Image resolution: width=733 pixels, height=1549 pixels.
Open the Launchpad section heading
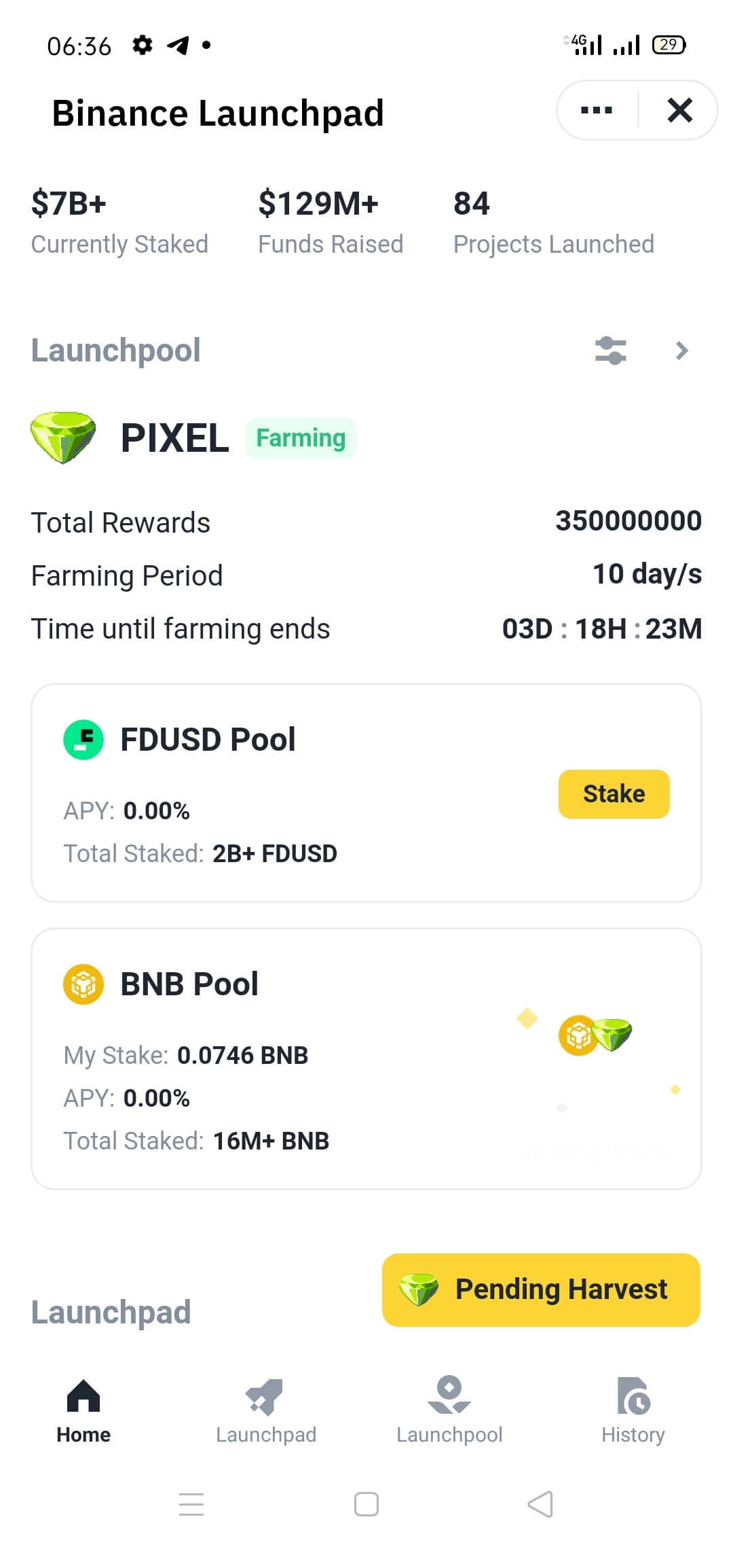pos(111,1312)
